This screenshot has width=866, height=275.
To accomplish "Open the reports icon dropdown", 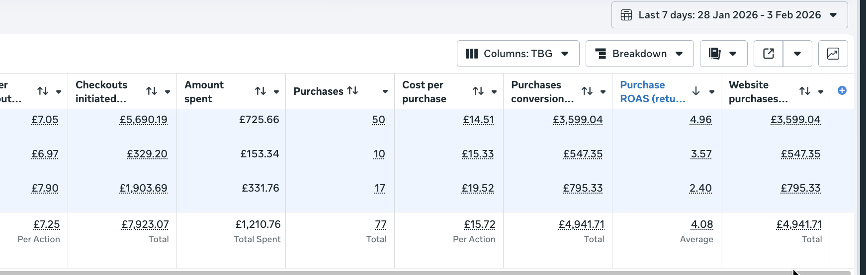I will coord(723,54).
